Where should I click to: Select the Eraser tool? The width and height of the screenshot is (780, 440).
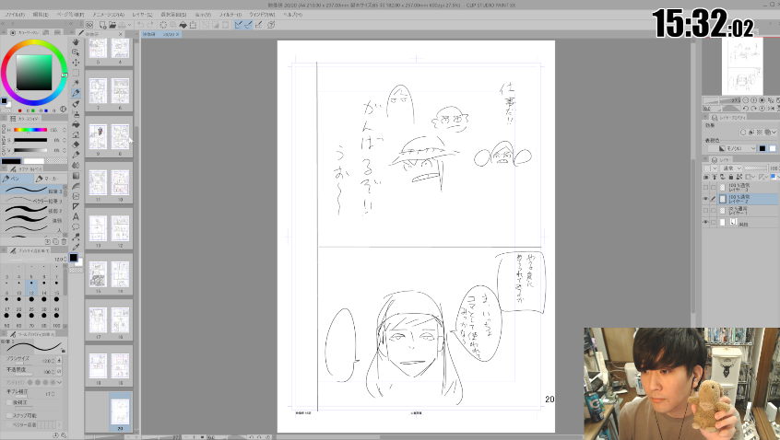(76, 145)
